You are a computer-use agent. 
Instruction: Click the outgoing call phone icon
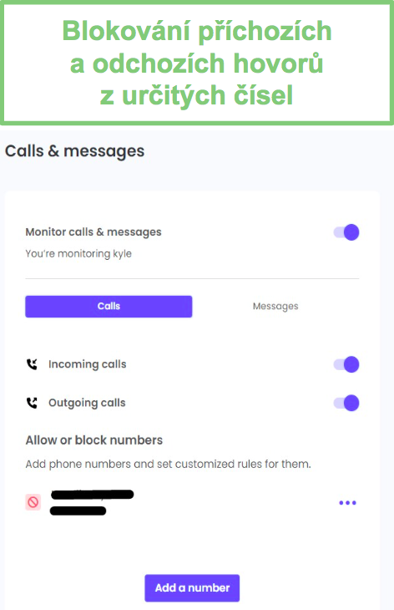(x=32, y=403)
